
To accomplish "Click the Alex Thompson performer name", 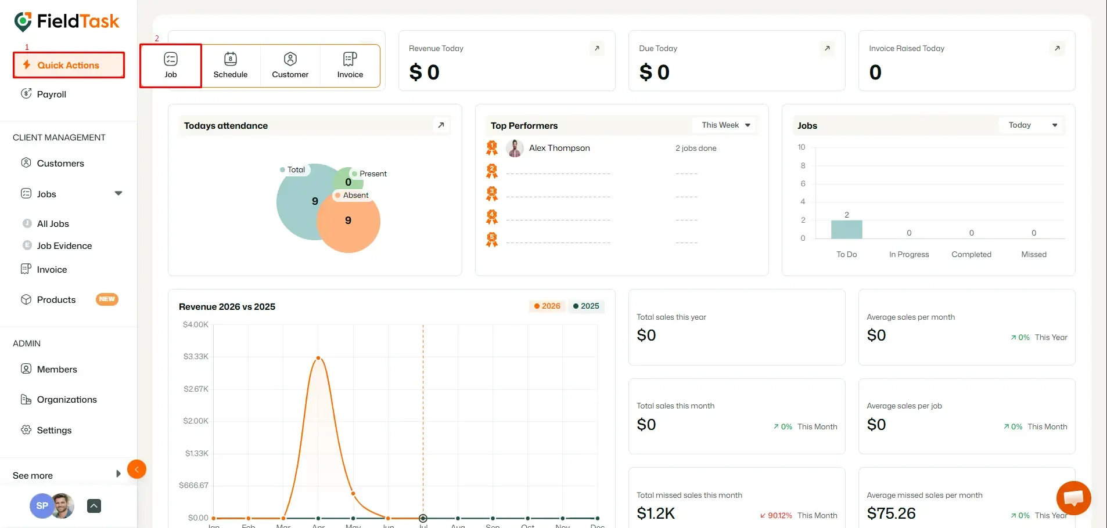I will click(559, 148).
